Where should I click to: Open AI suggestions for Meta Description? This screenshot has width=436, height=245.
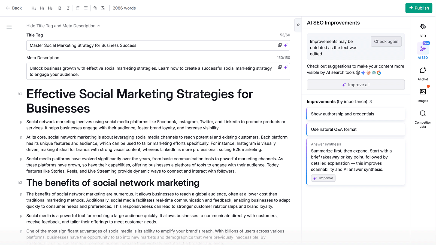click(x=286, y=67)
